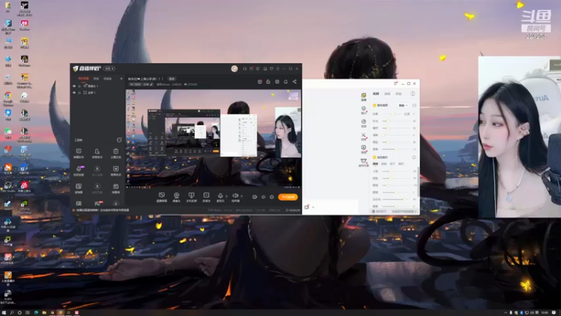This screenshot has height=316, width=561.
Task: Click reset circle beside the first beauty section
Action: click(x=414, y=105)
